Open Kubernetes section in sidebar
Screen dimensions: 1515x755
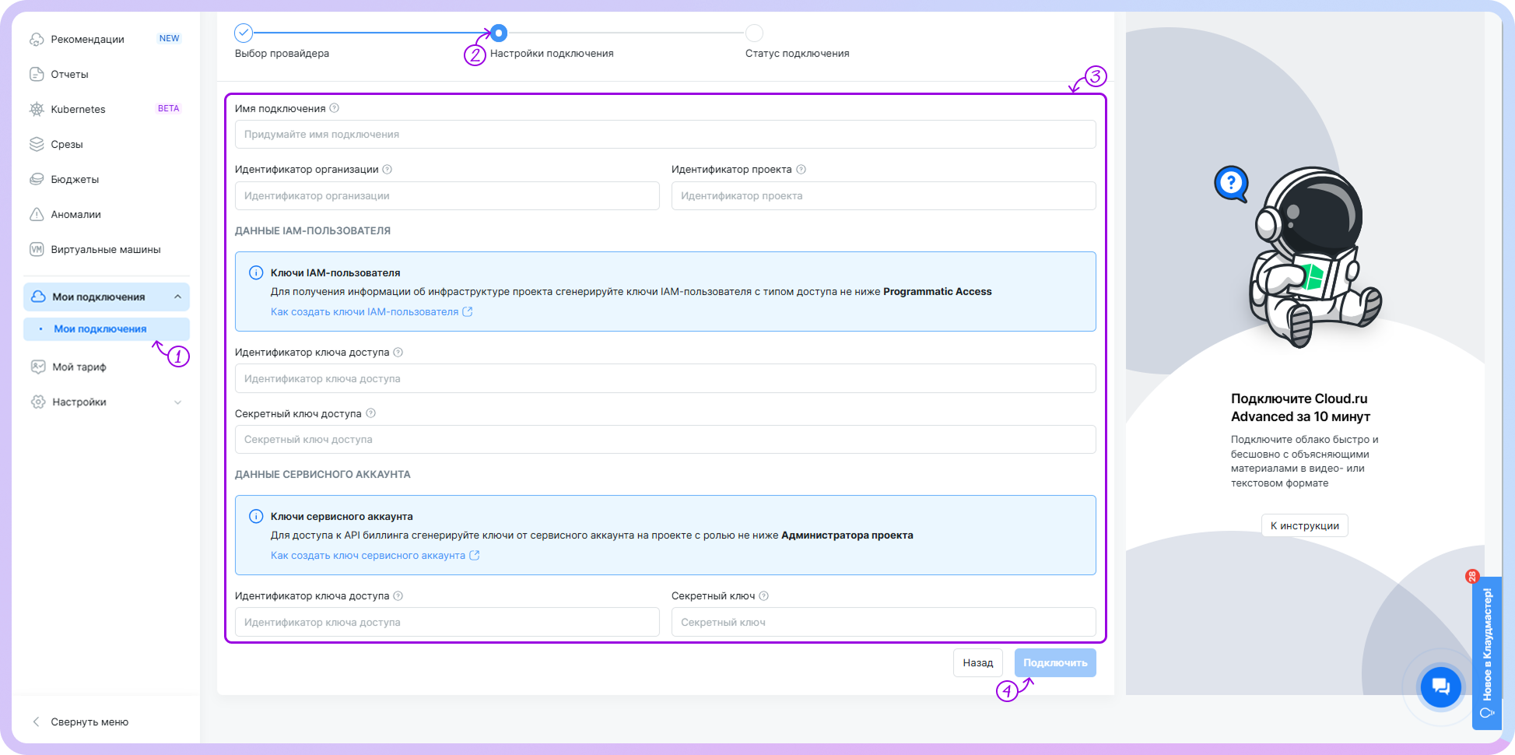78,109
